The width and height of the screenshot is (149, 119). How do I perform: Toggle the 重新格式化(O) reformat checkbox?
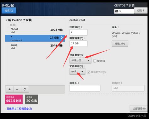point(89,72)
